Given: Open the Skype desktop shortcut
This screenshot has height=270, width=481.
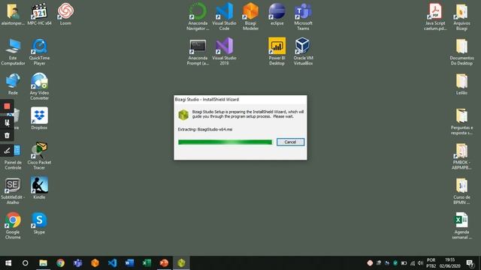Looking at the screenshot, I should [39, 223].
